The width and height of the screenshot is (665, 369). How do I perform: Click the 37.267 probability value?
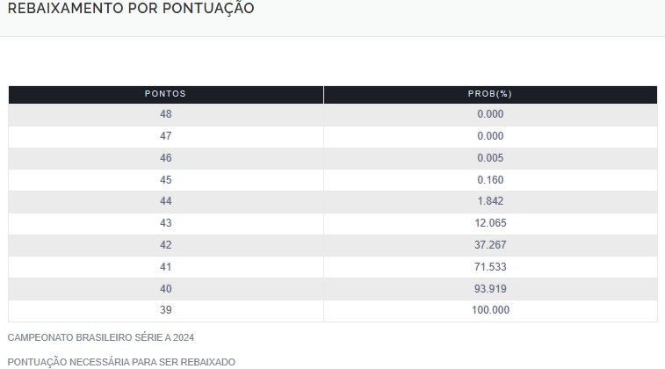[490, 246]
